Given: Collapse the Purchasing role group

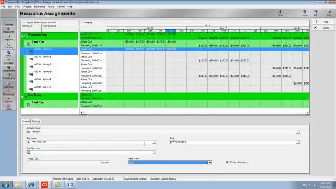Looking at the screenshot, I should point(22,36).
